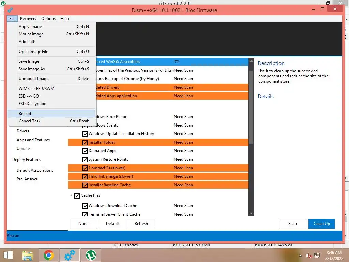The image size is (349, 262).
Task: Open the tray clock showing 3:46 AM
Action: [334, 256]
